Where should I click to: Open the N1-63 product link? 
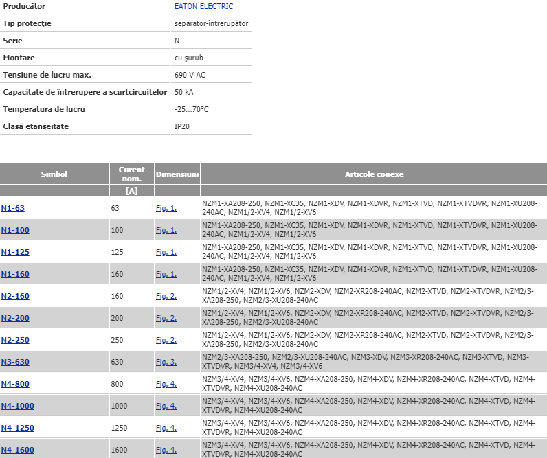[13, 208]
